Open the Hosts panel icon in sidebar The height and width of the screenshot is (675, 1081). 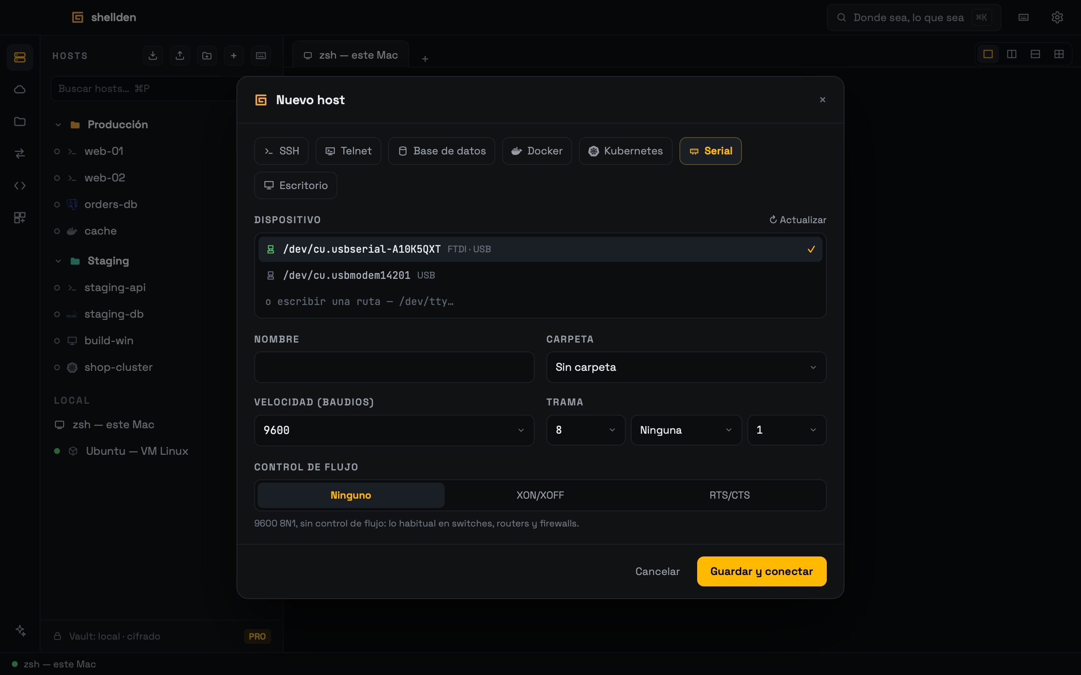pyautogui.click(x=20, y=57)
